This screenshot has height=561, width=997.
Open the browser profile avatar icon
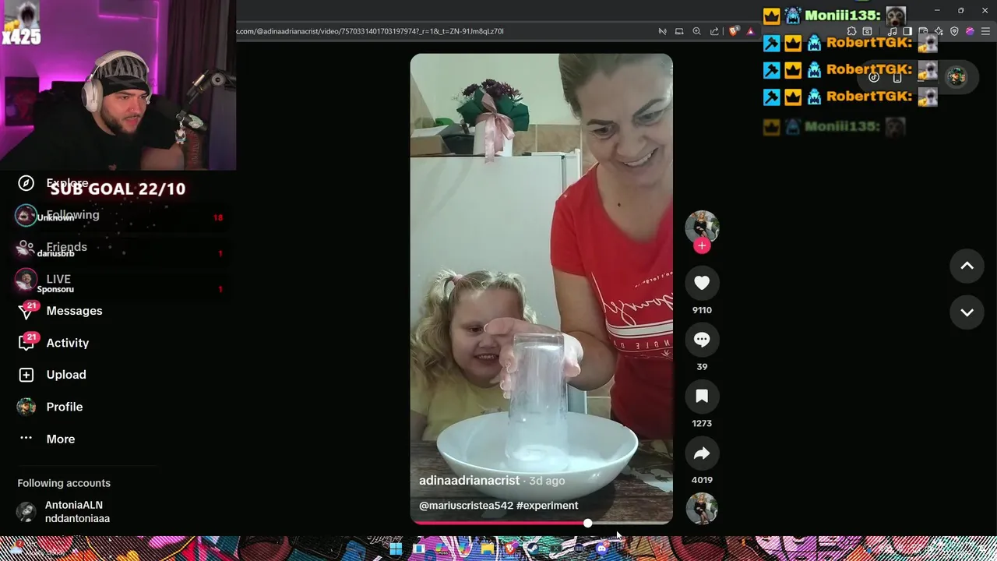(x=970, y=31)
